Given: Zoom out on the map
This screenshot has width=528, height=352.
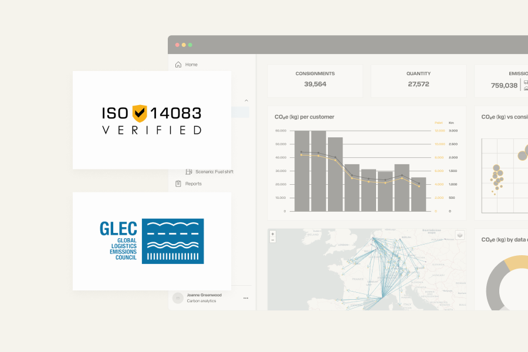Looking at the screenshot, I should [273, 240].
